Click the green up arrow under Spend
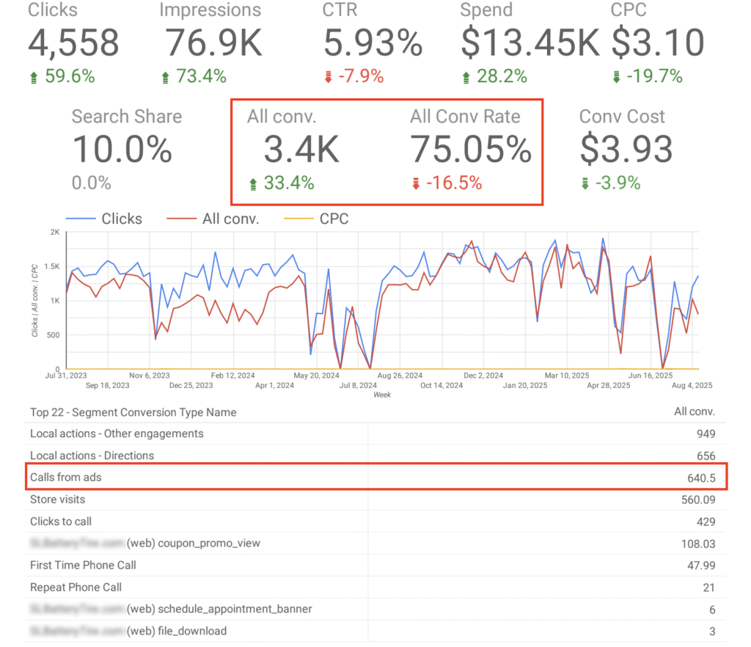 [466, 77]
